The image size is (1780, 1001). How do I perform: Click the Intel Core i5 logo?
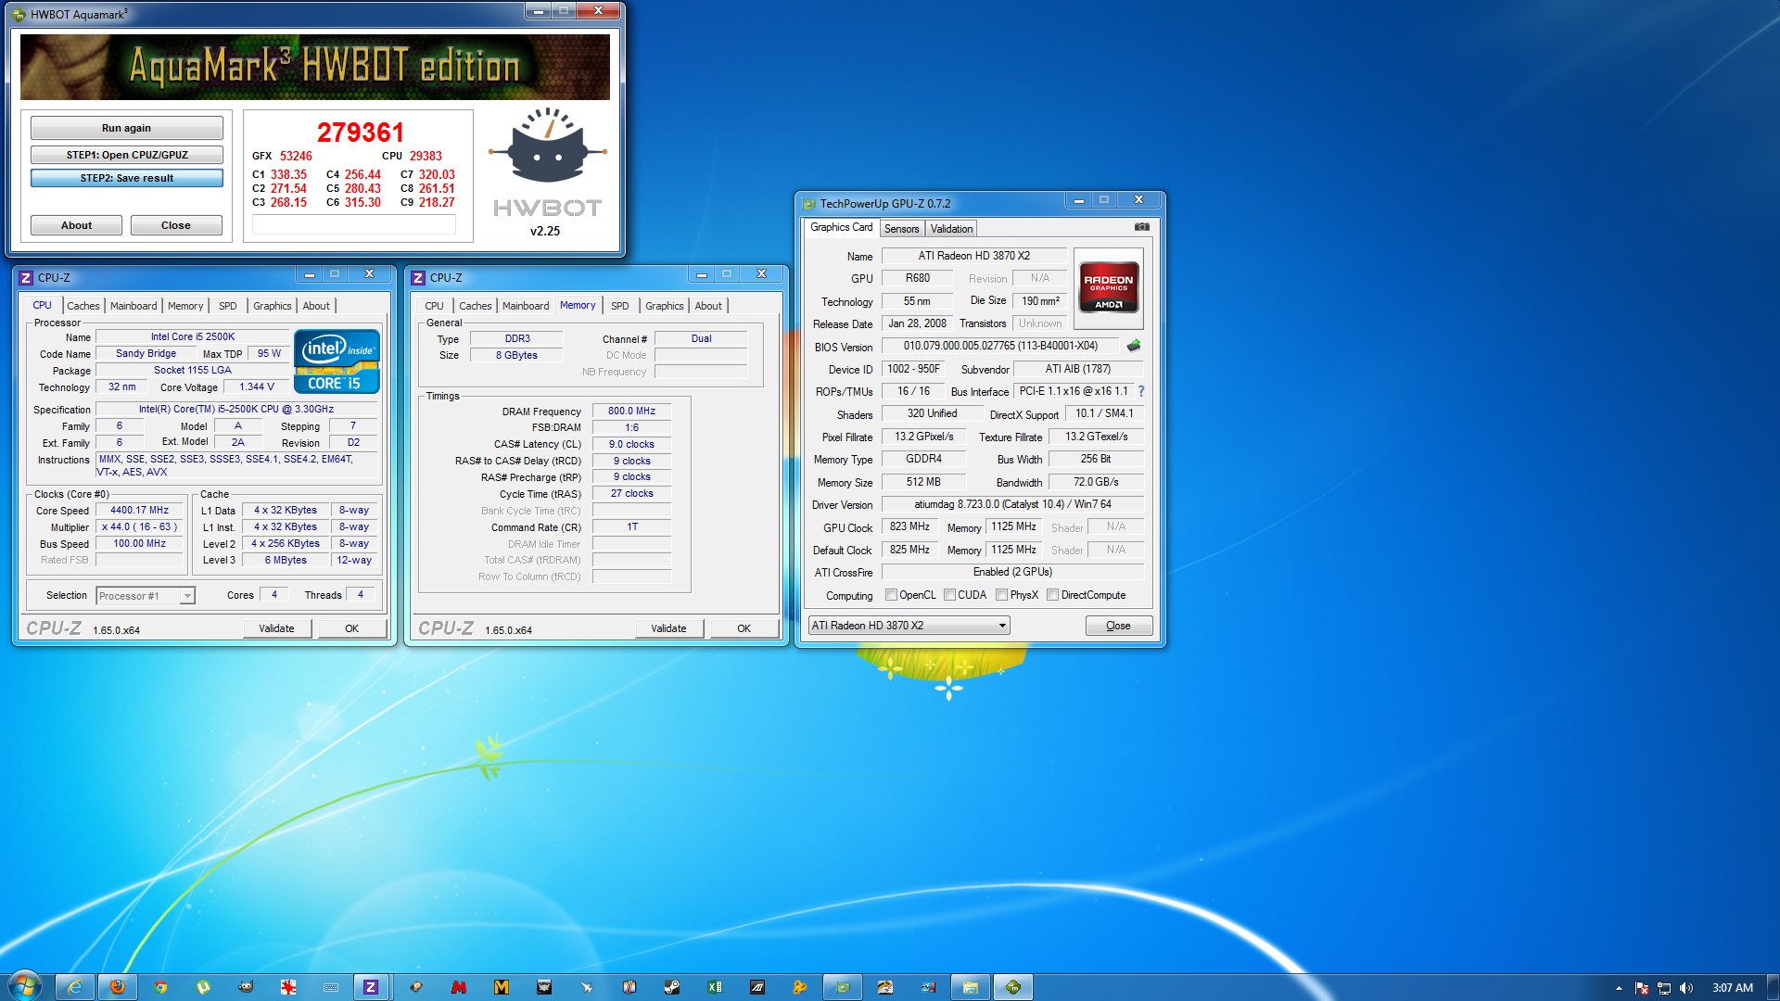[337, 361]
